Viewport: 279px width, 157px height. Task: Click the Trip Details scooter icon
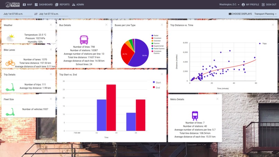pos(10,87)
